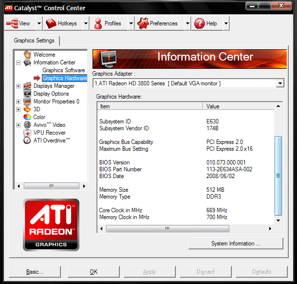Open VPU Recover in the tree
This screenshot has width=297, height=284.
point(50,133)
